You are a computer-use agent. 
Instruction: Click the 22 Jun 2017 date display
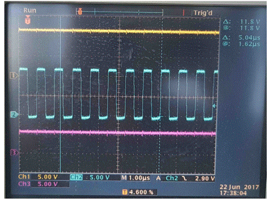click(239, 187)
